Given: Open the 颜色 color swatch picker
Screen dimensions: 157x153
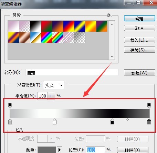Looking at the screenshot, I should (47, 150).
